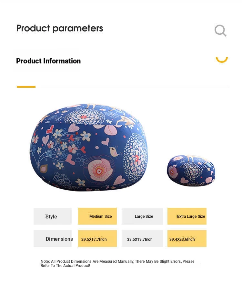Click the Dimensions label cell
242x289 pixels.
pos(53,239)
